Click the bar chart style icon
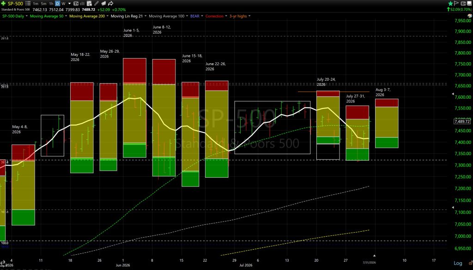 82,4
